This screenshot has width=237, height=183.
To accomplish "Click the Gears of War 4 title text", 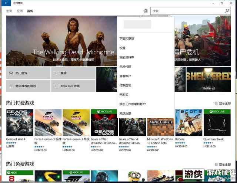I will pos(16,139).
